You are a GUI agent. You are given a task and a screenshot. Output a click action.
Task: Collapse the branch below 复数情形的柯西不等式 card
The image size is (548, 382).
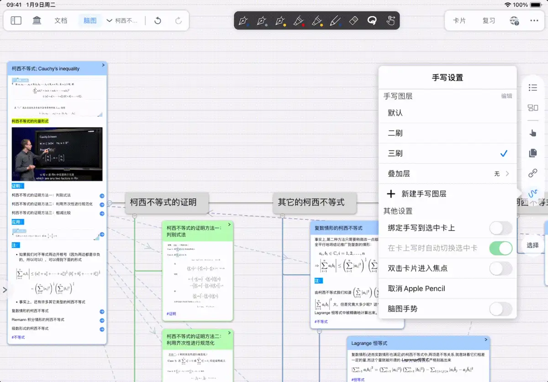click(x=319, y=331)
